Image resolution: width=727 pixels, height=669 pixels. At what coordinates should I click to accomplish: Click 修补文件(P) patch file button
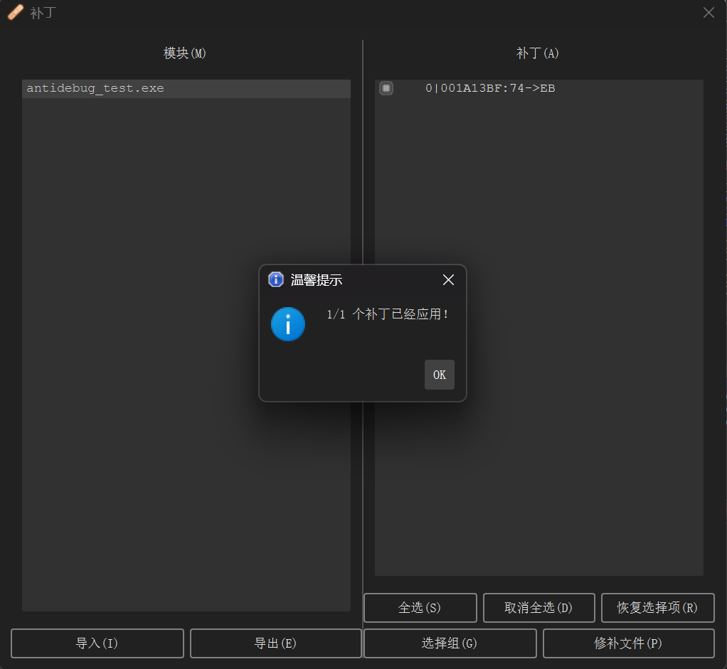pos(628,643)
